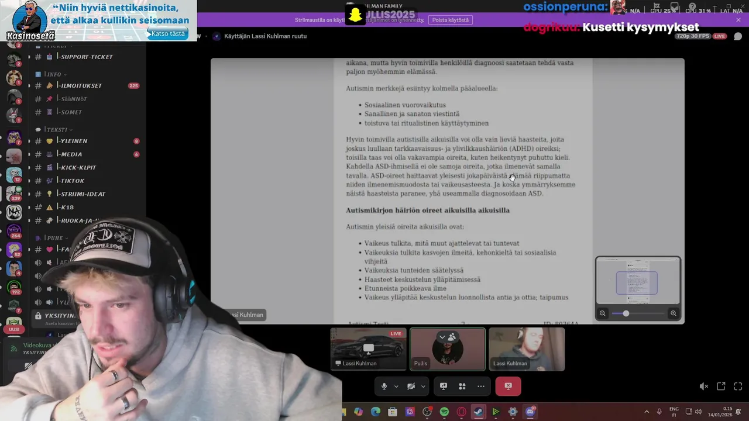Adjust the stream zoom slider handle

626,313
